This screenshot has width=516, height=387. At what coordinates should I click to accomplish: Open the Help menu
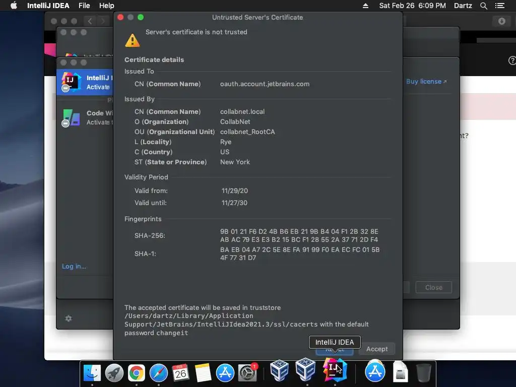(107, 6)
